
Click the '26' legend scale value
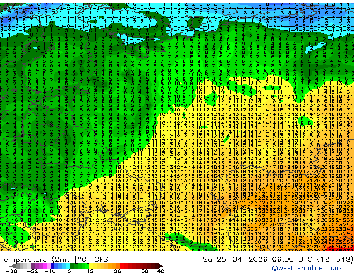coord(117,271)
